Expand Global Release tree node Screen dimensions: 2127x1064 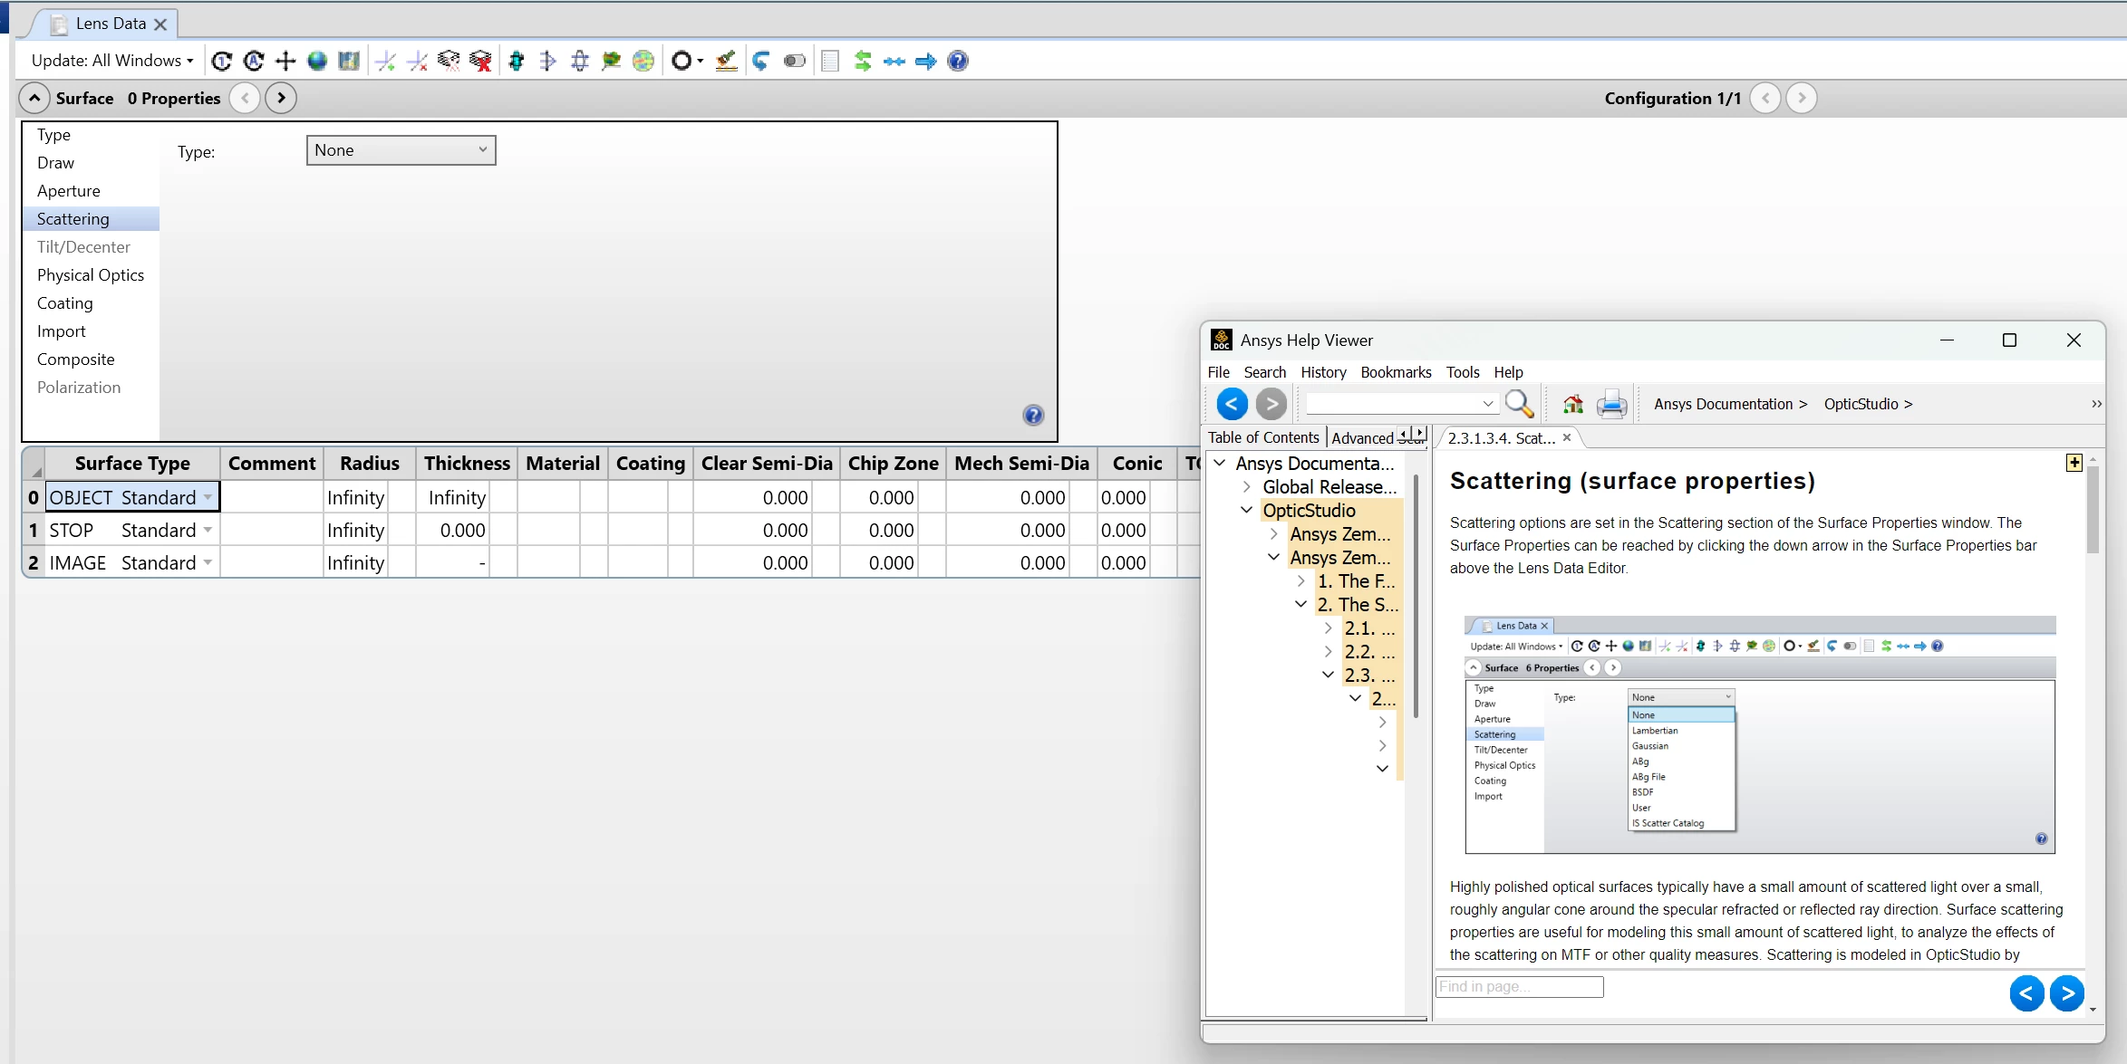pyautogui.click(x=1247, y=486)
